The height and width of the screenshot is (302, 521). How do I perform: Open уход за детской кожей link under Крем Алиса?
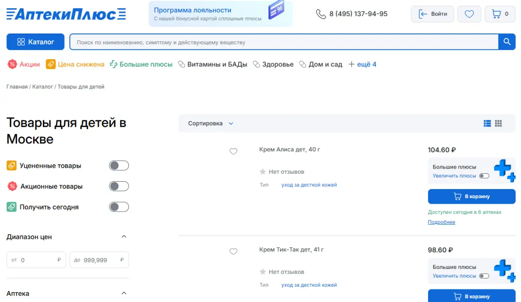coord(309,185)
